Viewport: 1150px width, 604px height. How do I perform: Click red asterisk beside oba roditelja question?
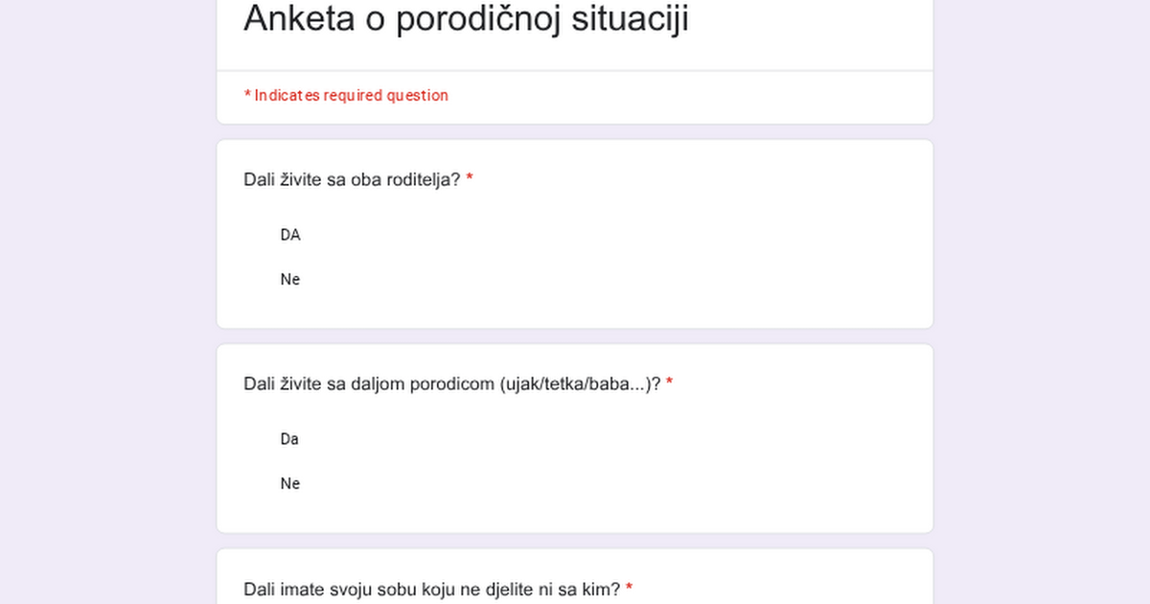(470, 180)
